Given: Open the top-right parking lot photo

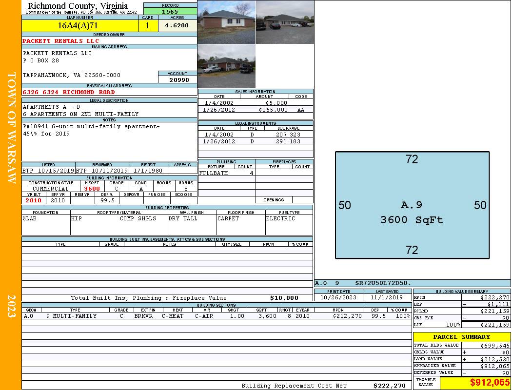Looking at the screenshot, I should (x=285, y=22).
